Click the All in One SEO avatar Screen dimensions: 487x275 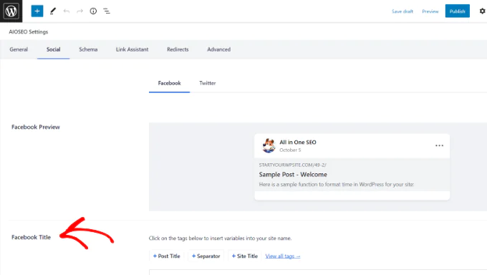(269, 145)
